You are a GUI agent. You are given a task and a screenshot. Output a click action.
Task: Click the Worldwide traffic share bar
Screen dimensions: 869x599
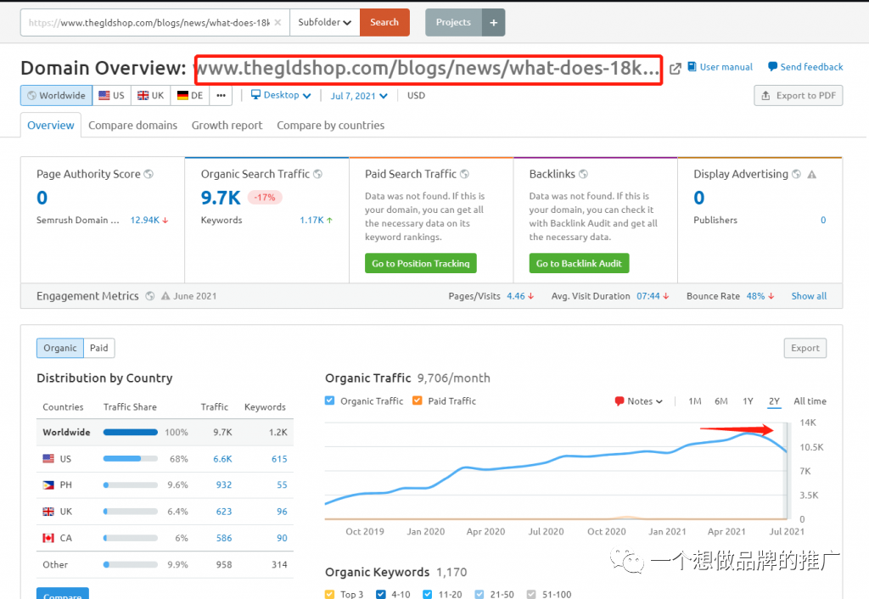point(130,432)
